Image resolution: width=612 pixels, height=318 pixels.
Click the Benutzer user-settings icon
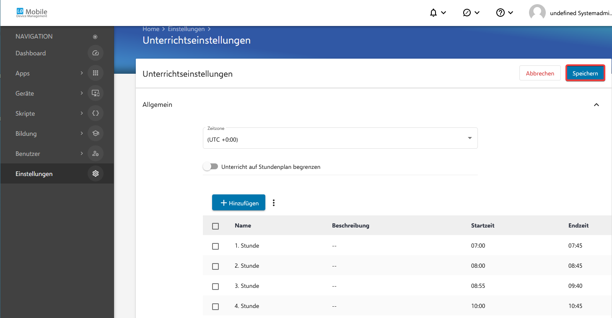point(96,154)
